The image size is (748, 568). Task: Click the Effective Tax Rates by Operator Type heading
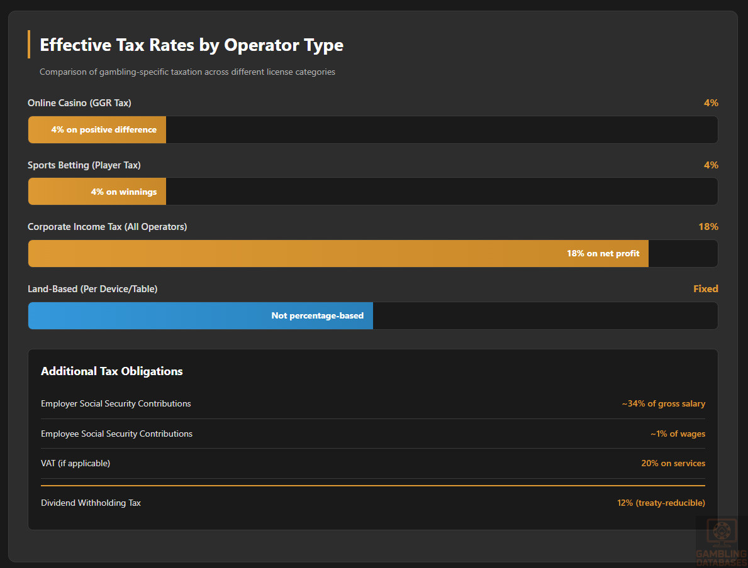pyautogui.click(x=191, y=45)
